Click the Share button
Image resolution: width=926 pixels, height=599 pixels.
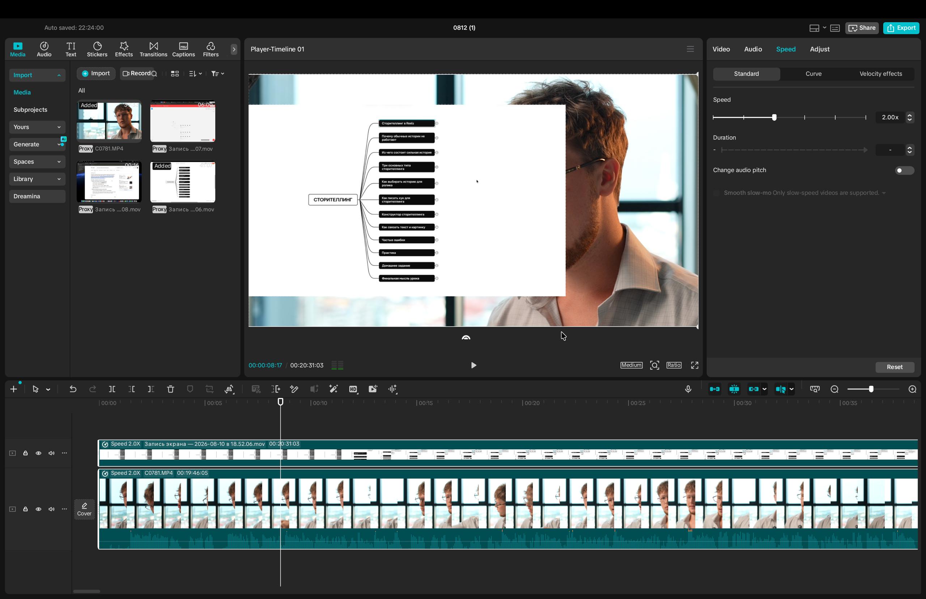(862, 28)
